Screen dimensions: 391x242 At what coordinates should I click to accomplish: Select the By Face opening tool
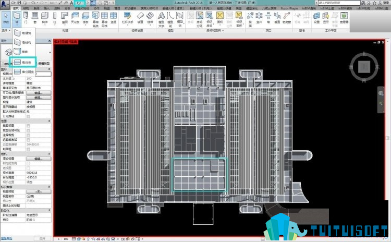click(x=250, y=19)
